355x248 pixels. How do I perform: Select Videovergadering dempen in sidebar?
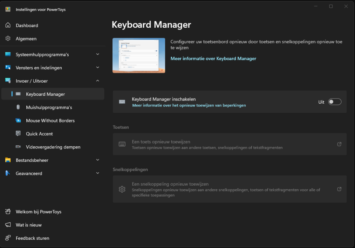[53, 147]
